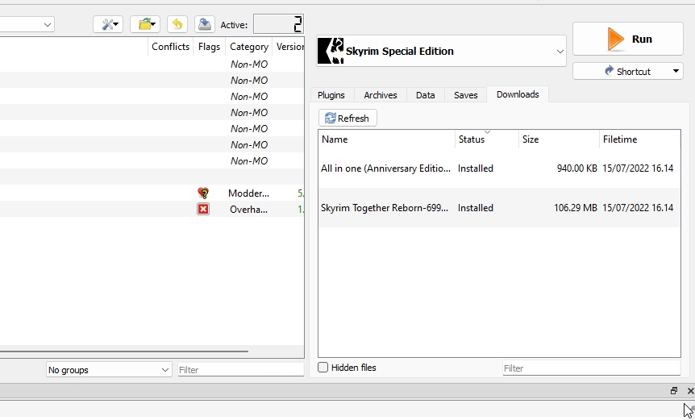Click the Refresh button in Downloads

coord(347,119)
